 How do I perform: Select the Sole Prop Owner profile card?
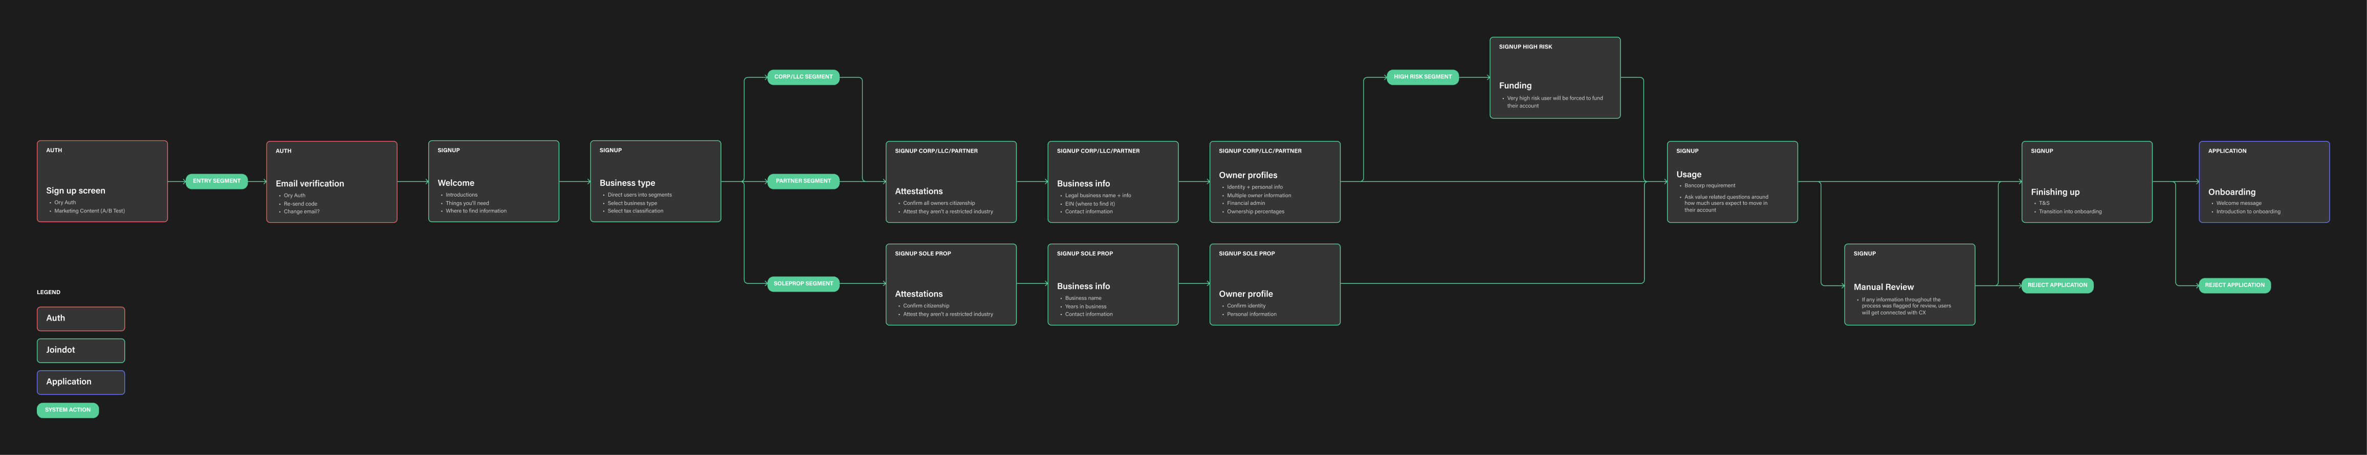pos(1275,284)
